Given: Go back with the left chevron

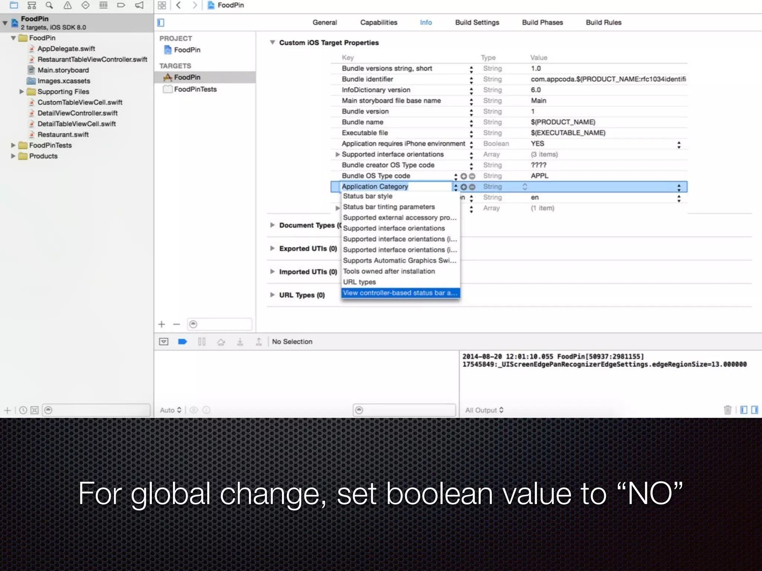Looking at the screenshot, I should coord(179,5).
